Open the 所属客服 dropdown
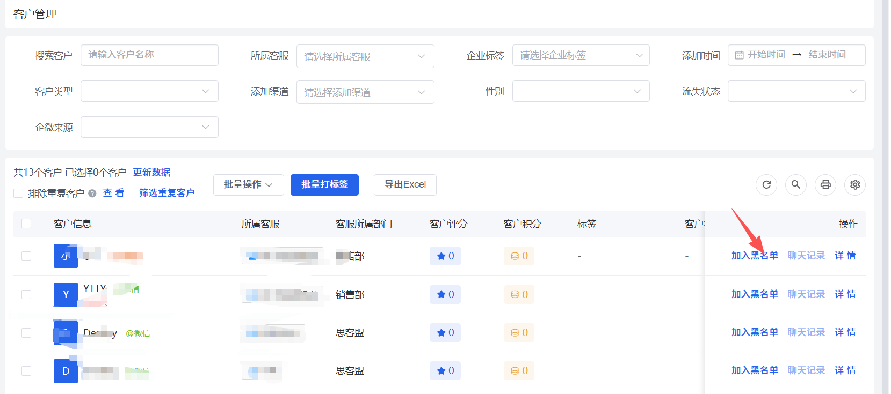 click(365, 56)
